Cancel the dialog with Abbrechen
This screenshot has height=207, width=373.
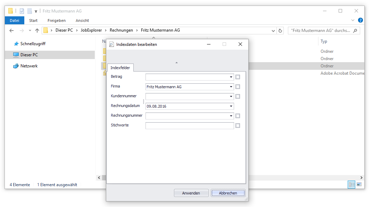tap(228, 193)
